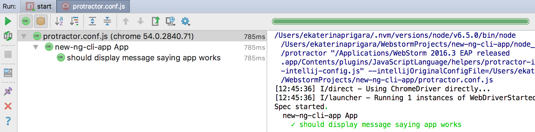Toggle show passed tests filter

tap(26, 21)
